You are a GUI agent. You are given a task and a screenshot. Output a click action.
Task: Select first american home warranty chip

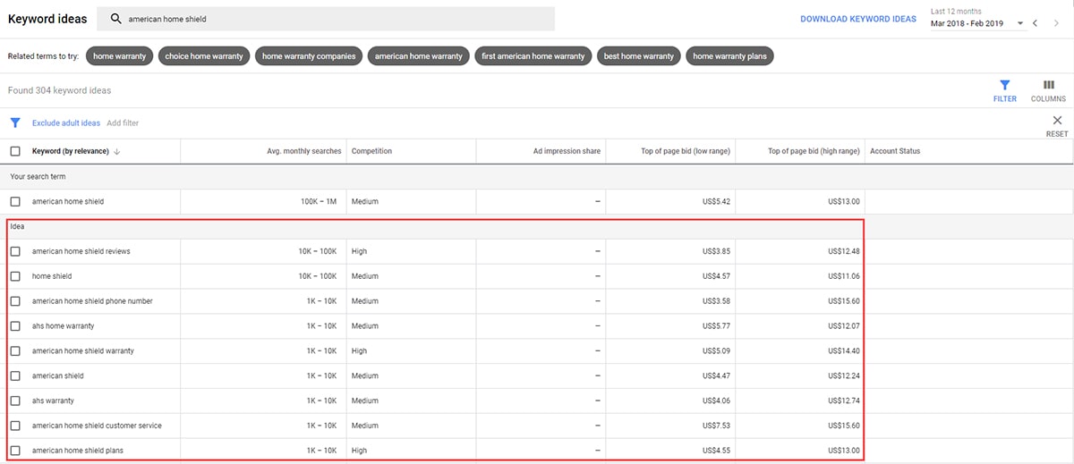tap(533, 56)
